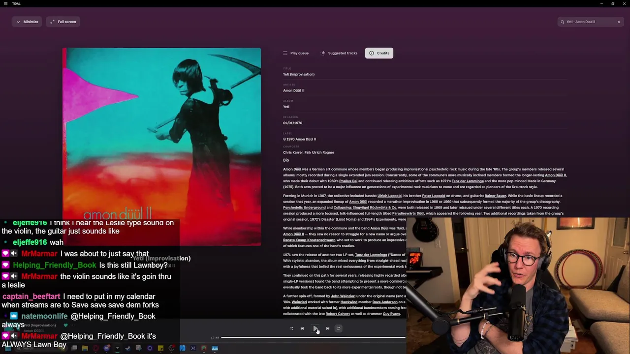Click the play button in player bar
Viewport: 630px width, 354px height.
click(x=315, y=328)
